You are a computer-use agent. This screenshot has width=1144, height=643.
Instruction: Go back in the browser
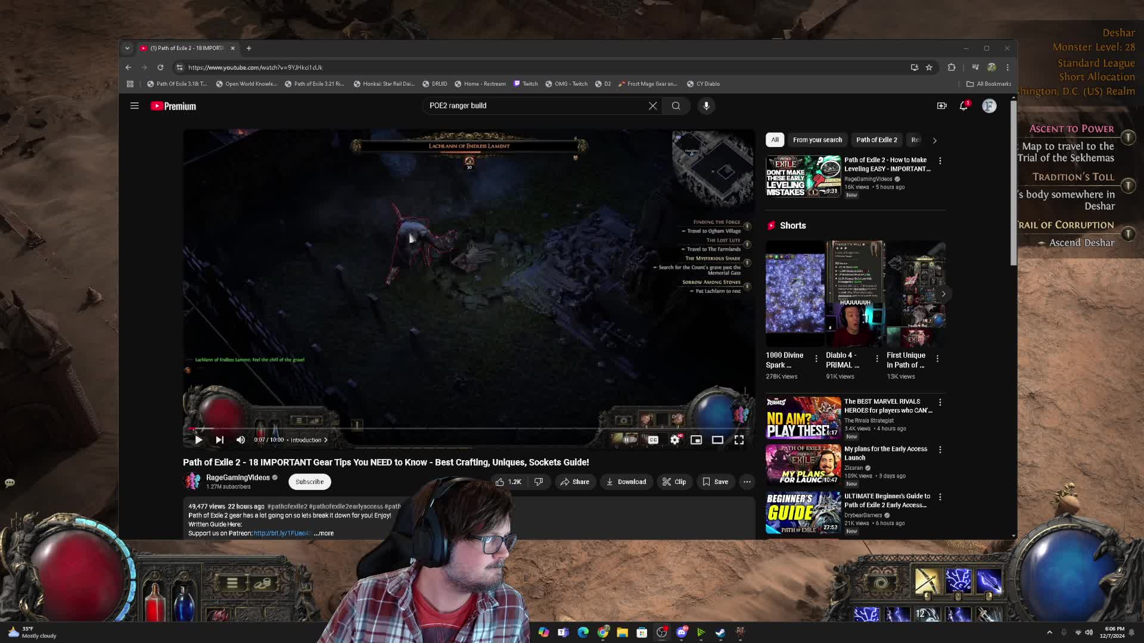(128, 67)
